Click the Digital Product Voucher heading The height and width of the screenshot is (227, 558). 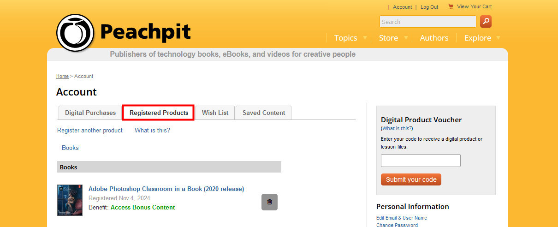[x=421, y=119]
